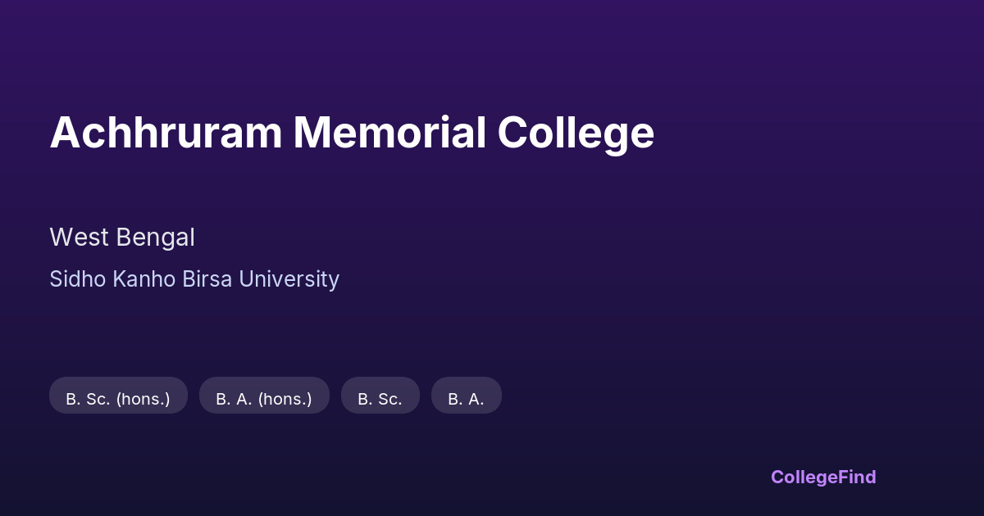The height and width of the screenshot is (516, 984).
Task: Choose the B. A. (hons.) course chip
Action: (264, 399)
